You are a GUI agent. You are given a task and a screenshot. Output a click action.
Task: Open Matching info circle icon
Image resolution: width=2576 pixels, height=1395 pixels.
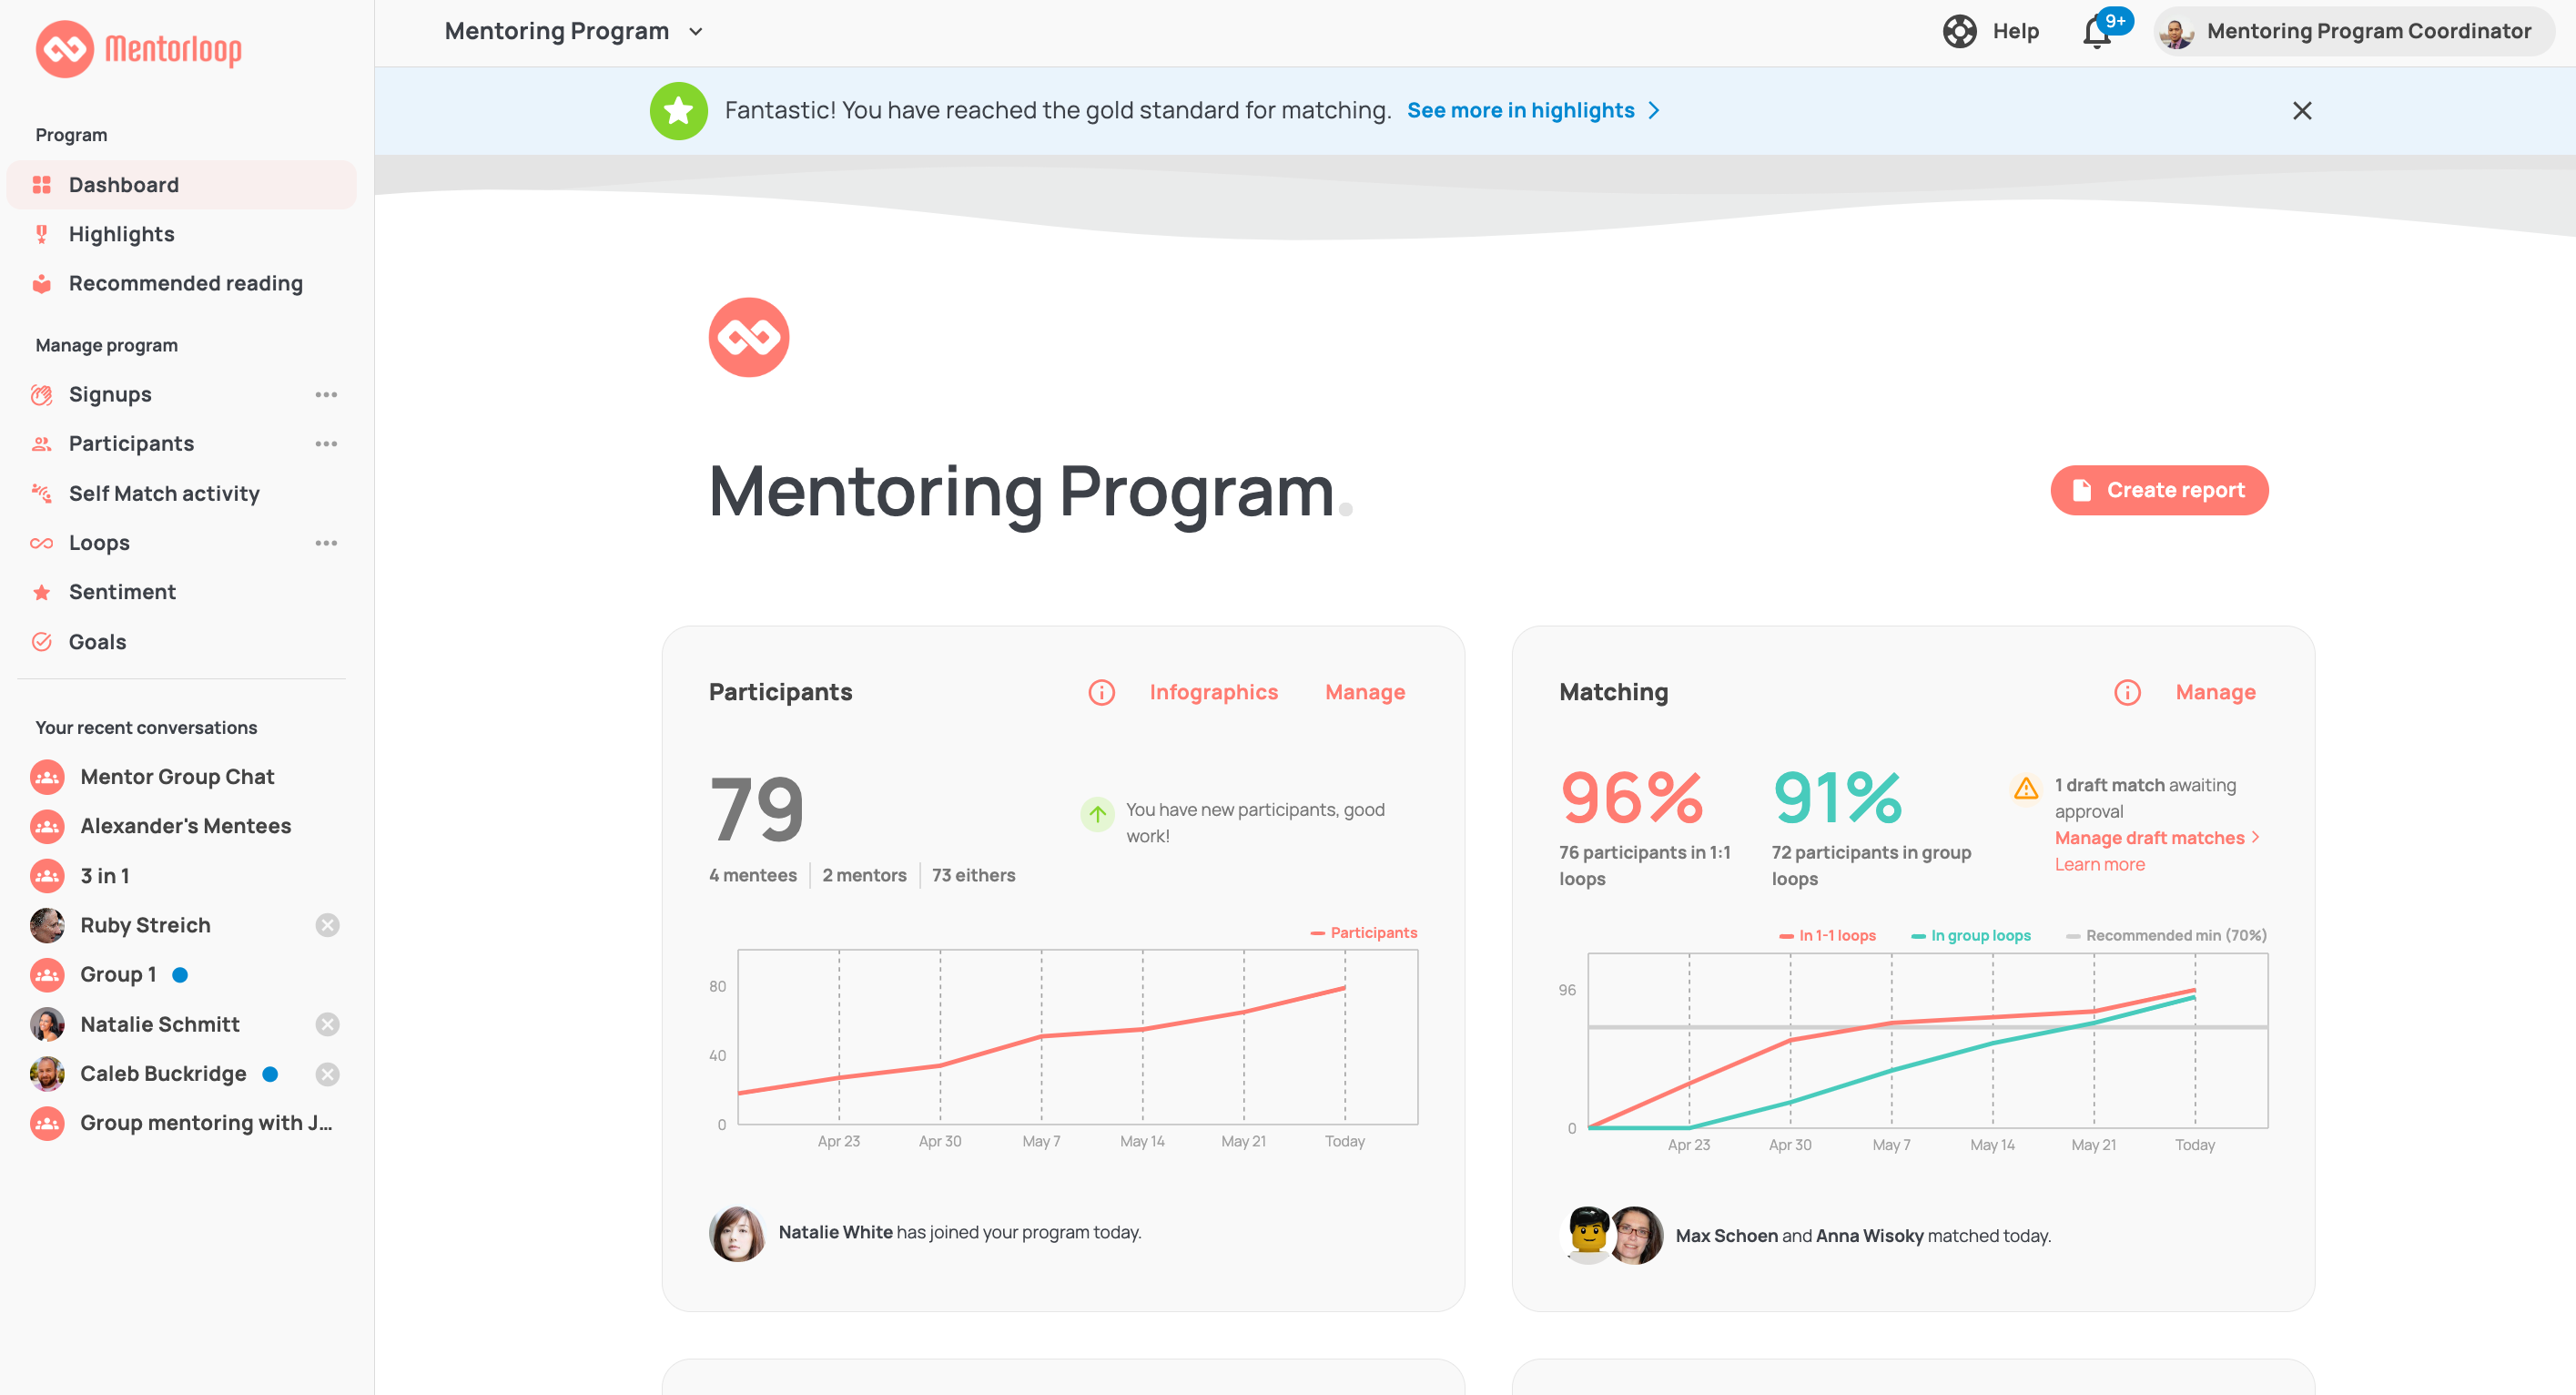click(2127, 693)
